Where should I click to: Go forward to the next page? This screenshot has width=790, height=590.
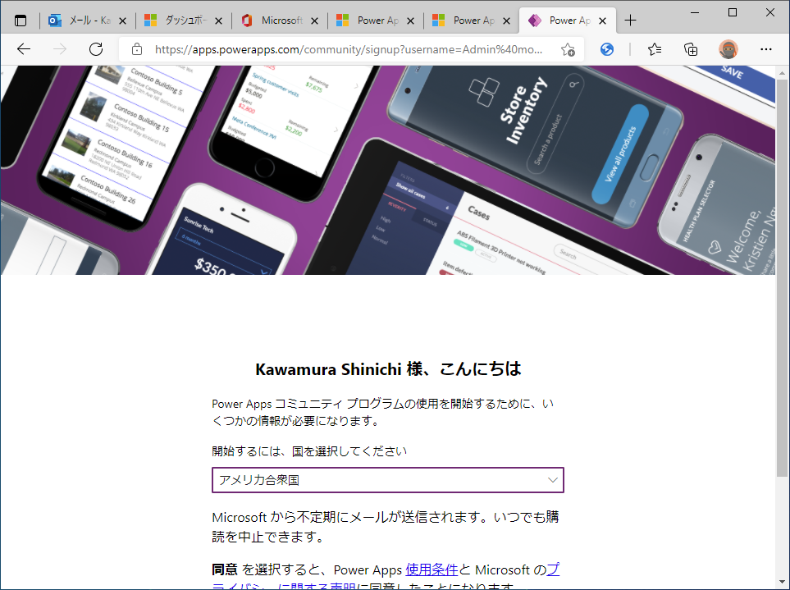click(60, 49)
